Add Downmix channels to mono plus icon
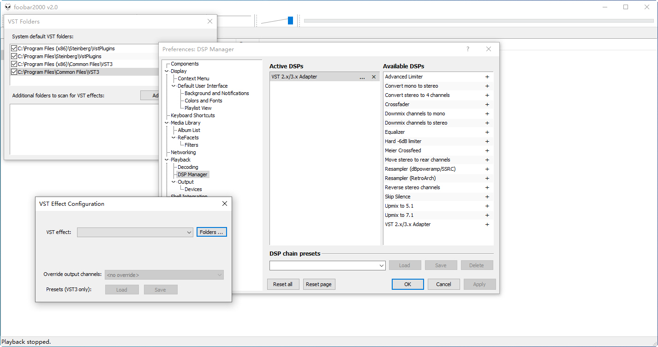Viewport: 658px width, 347px height. click(x=487, y=114)
